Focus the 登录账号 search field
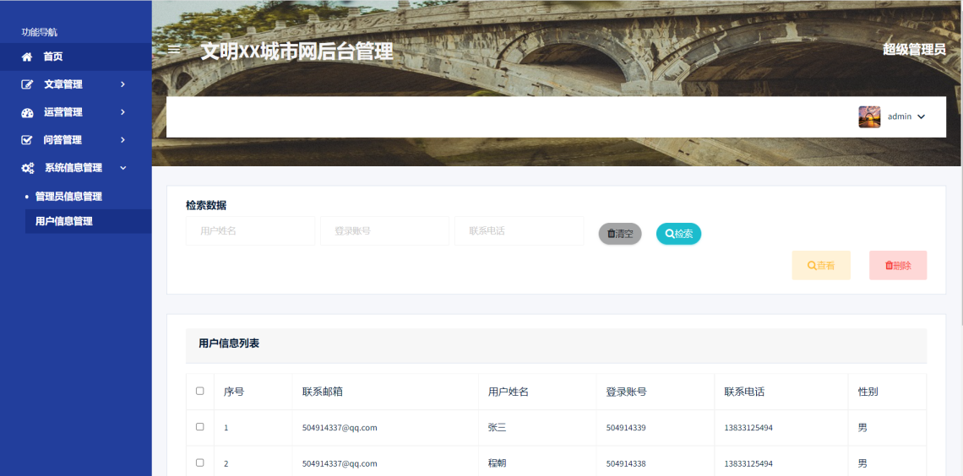Image resolution: width=963 pixels, height=476 pixels. click(x=384, y=230)
